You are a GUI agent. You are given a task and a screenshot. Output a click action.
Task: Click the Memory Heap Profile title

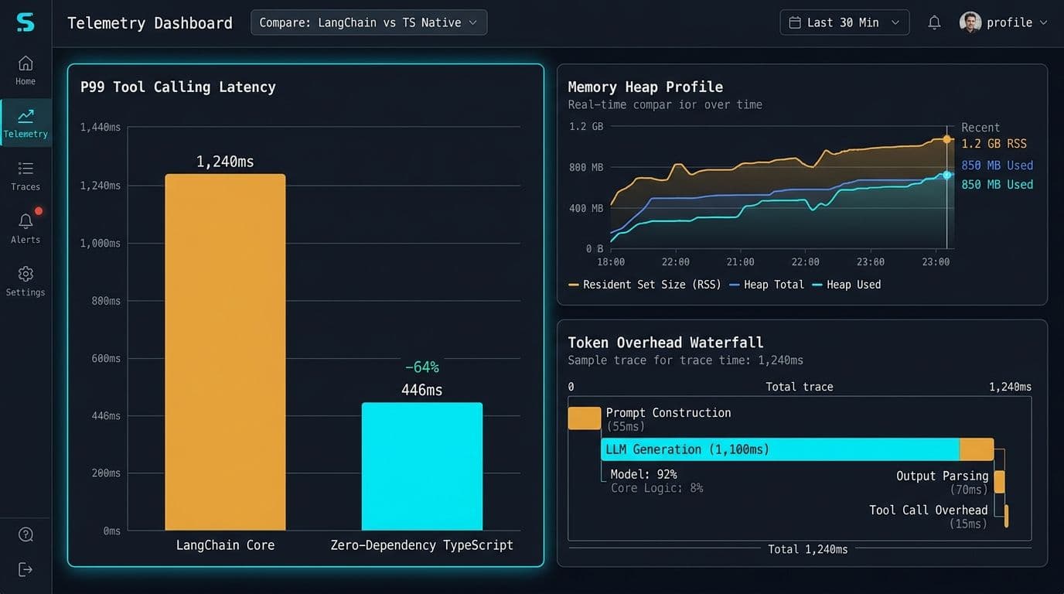(646, 87)
